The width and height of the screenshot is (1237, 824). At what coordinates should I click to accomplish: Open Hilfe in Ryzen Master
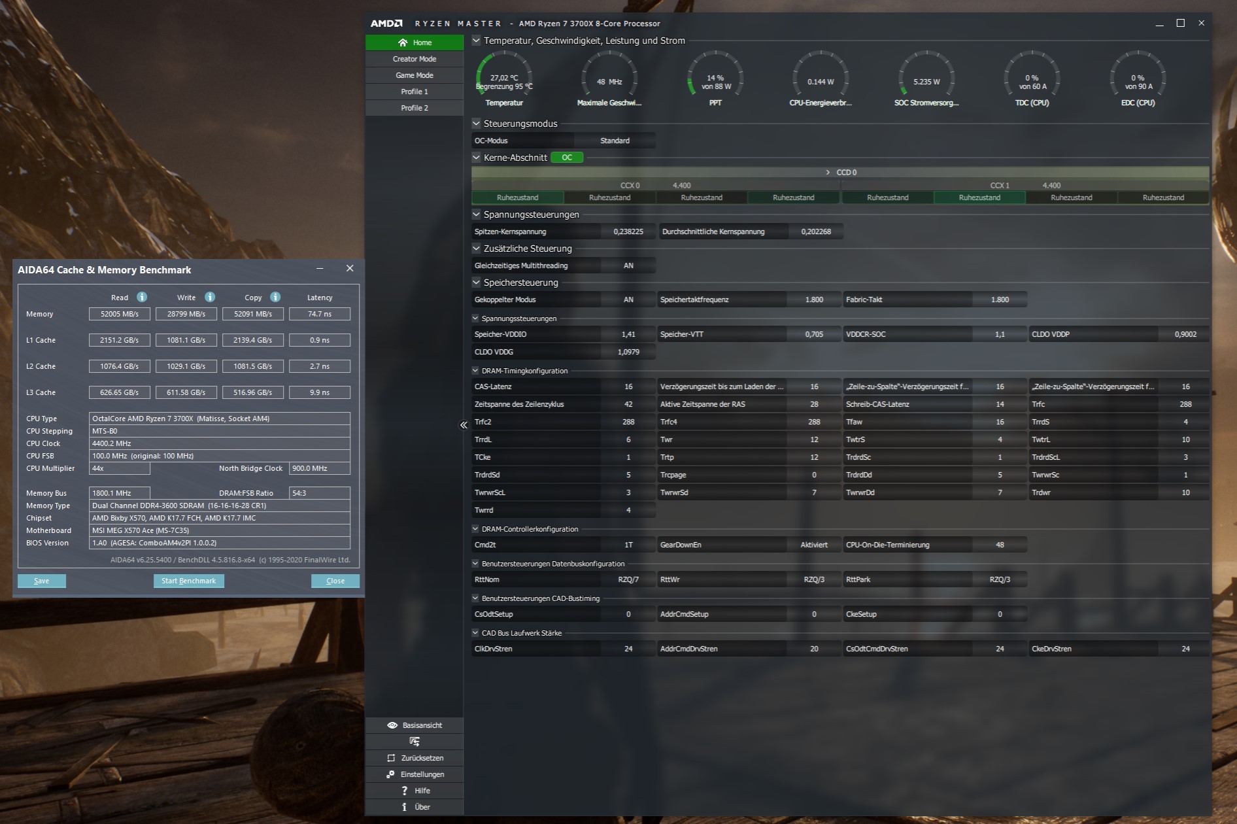pos(415,791)
